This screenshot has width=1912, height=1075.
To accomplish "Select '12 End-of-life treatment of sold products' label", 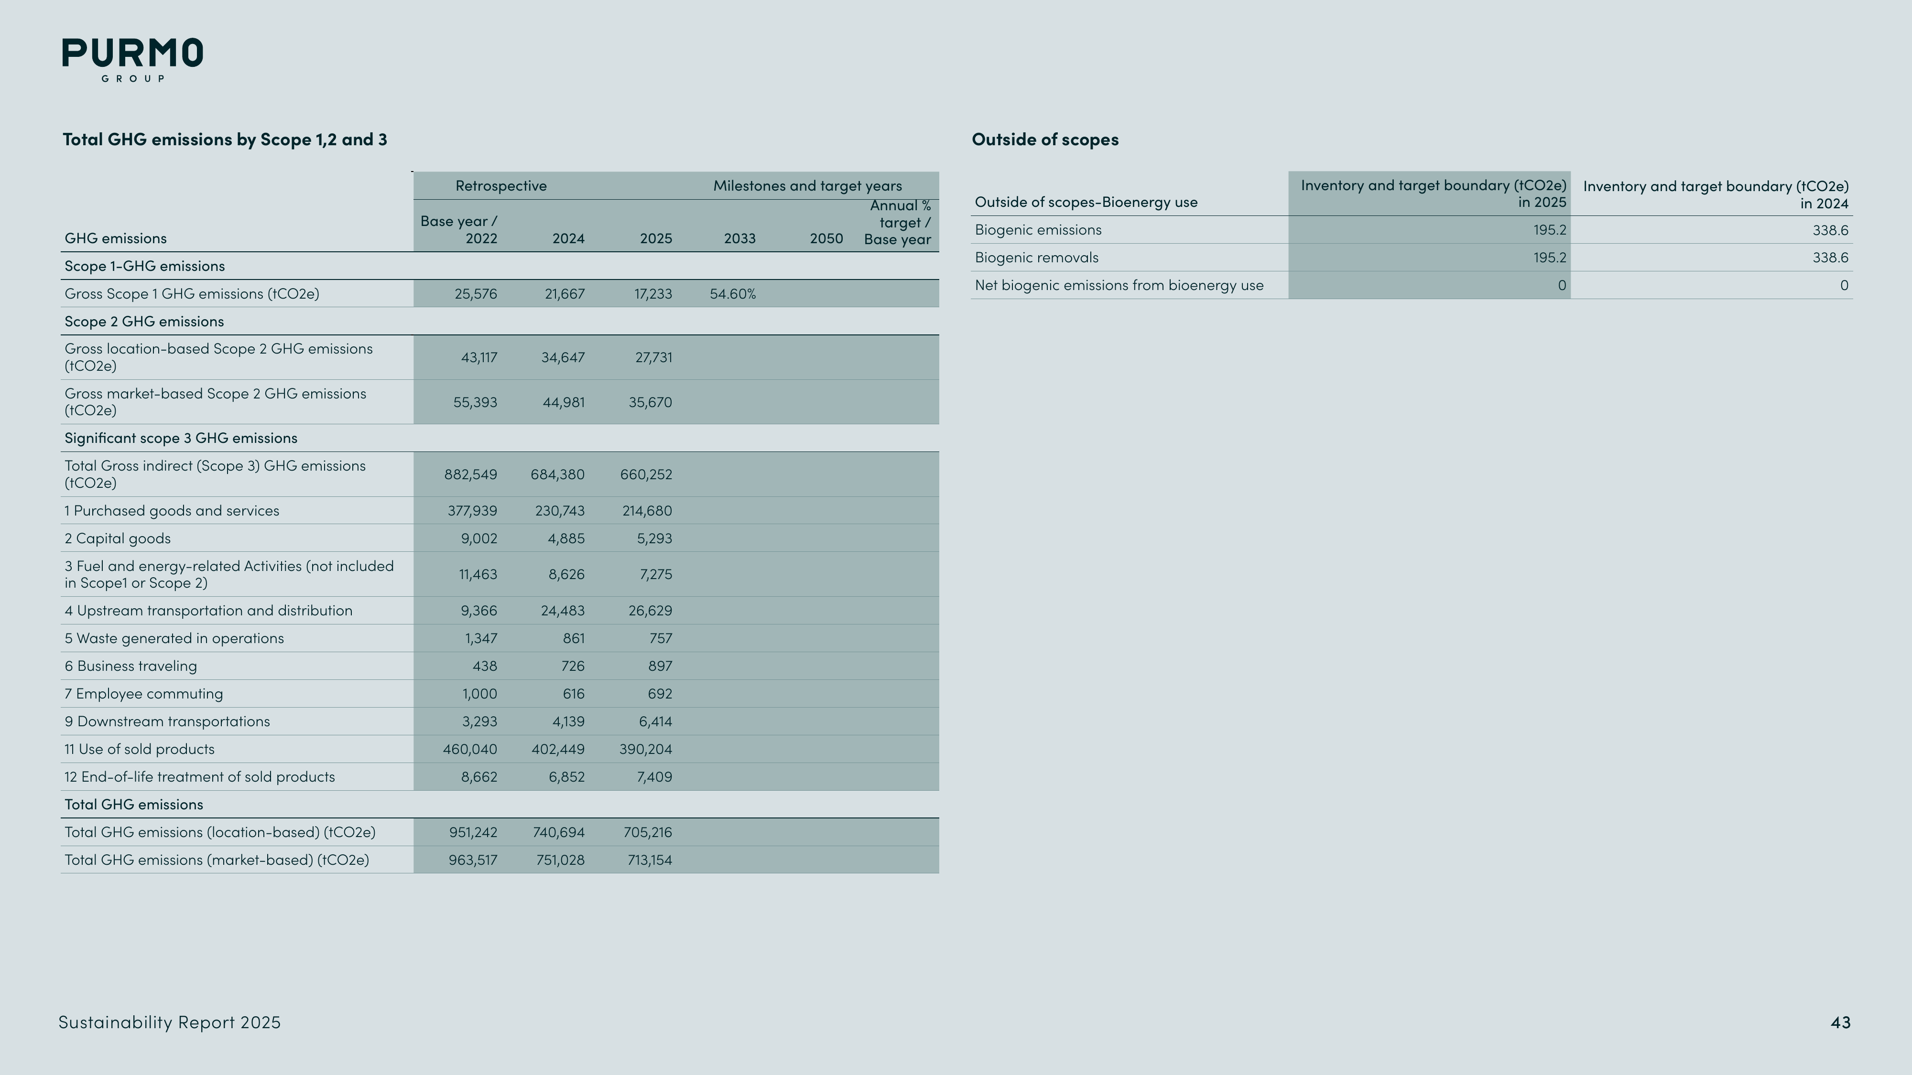I will click(200, 777).
